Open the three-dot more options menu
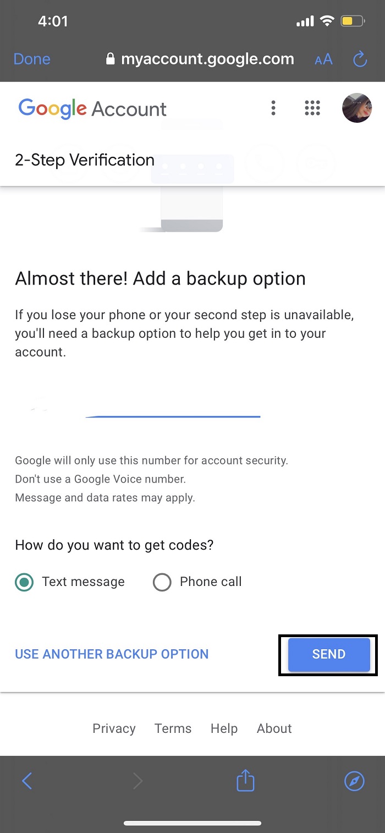Image resolution: width=385 pixels, height=833 pixels. tap(273, 108)
